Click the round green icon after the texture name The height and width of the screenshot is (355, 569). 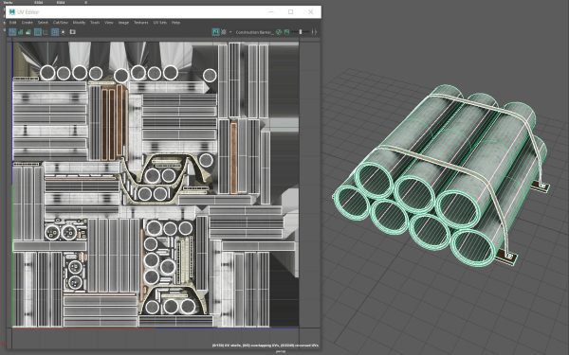point(279,32)
